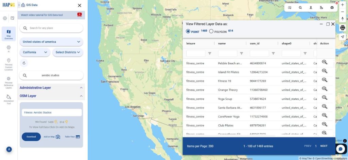Zoom to Club Pilates feature

[325, 124]
